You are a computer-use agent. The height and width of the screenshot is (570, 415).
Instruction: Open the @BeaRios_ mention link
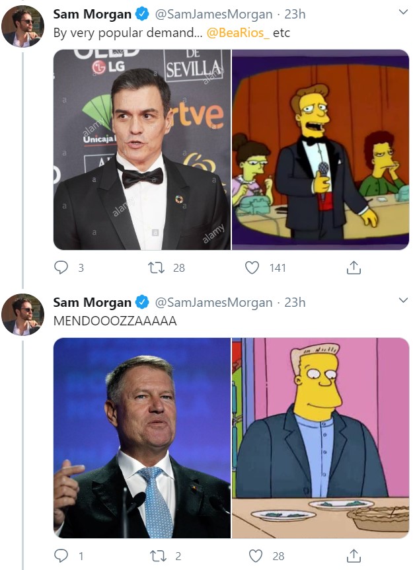coord(238,32)
